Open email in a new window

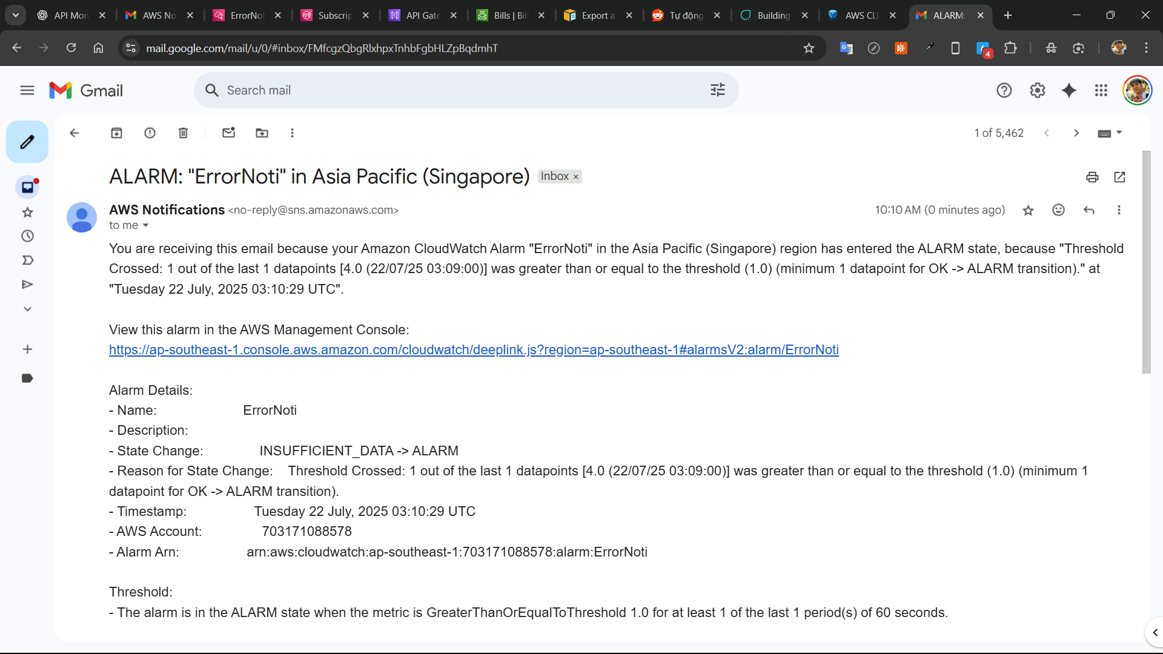1119,177
